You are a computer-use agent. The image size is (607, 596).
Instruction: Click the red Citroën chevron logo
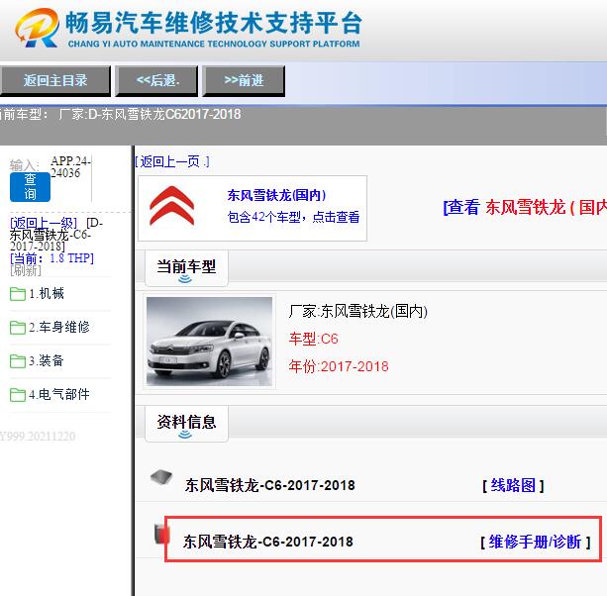(172, 206)
